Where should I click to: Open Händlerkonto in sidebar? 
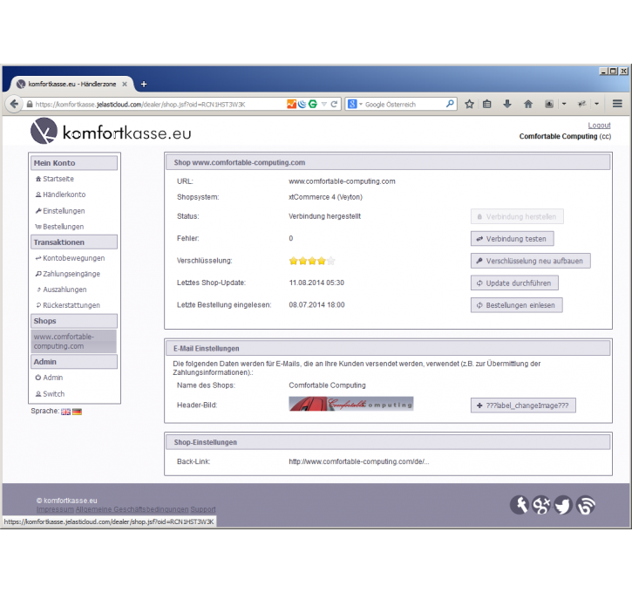click(x=60, y=194)
